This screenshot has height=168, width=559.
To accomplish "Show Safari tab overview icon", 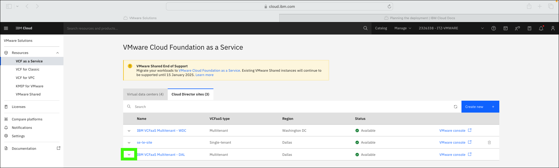I will pos(551,6).
